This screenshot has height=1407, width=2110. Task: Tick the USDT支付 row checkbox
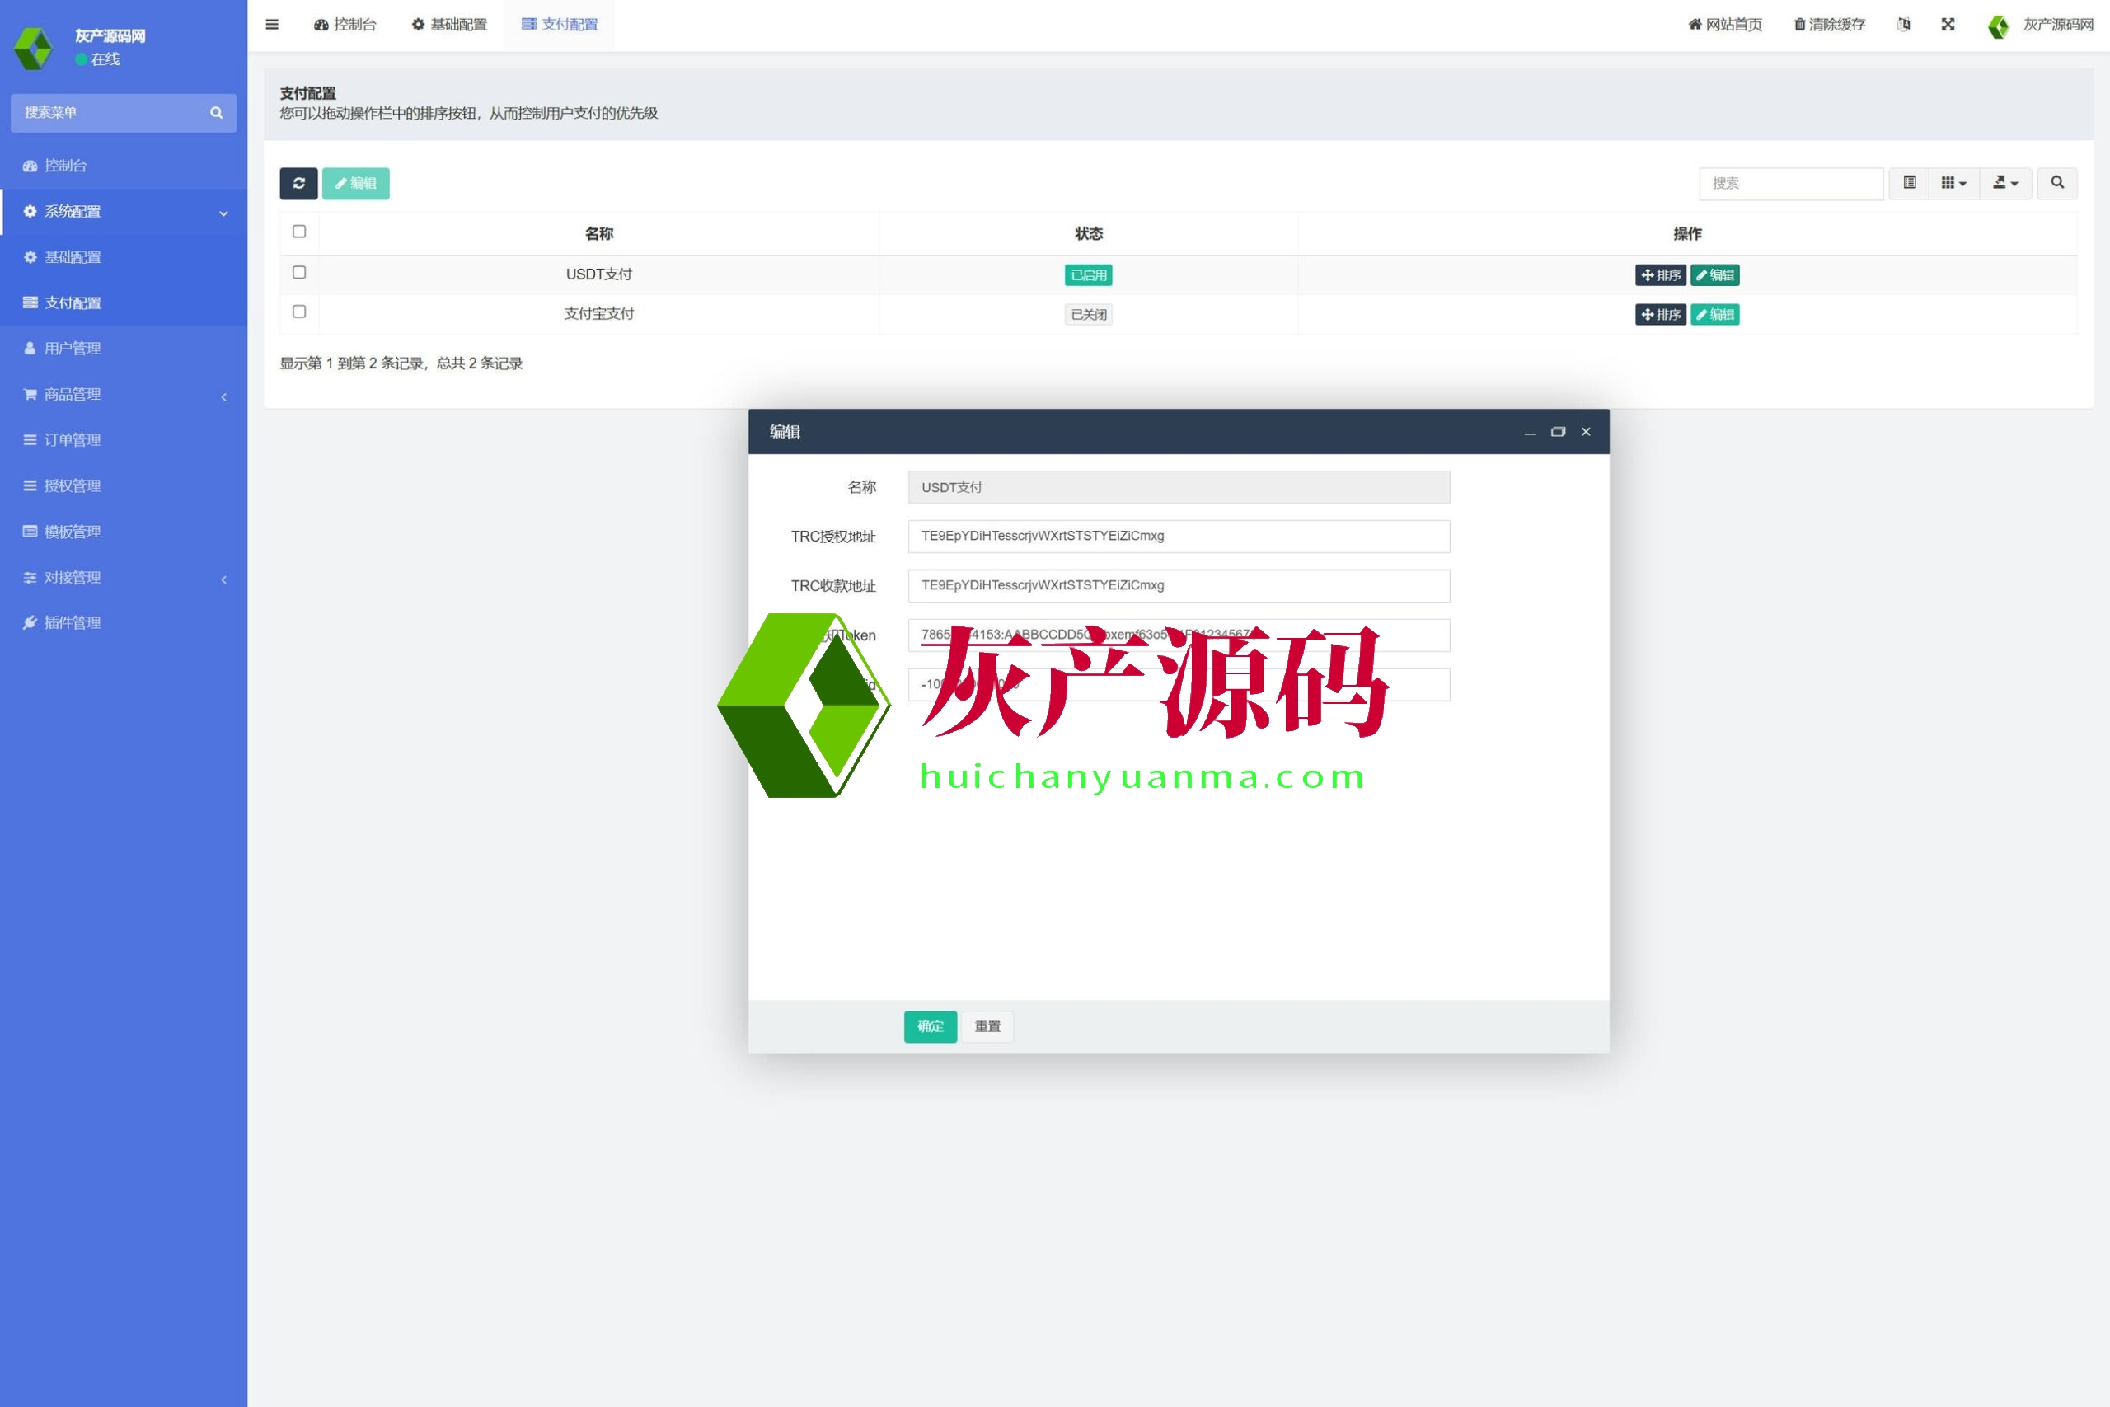coord(300,273)
